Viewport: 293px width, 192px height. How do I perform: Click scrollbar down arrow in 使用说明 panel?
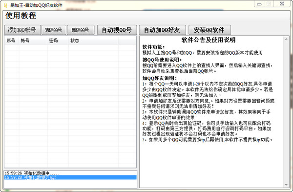pyautogui.click(x=286, y=185)
